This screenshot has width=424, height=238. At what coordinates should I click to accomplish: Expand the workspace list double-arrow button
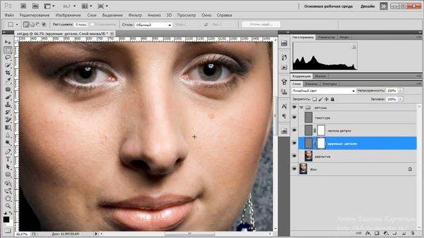[384, 6]
